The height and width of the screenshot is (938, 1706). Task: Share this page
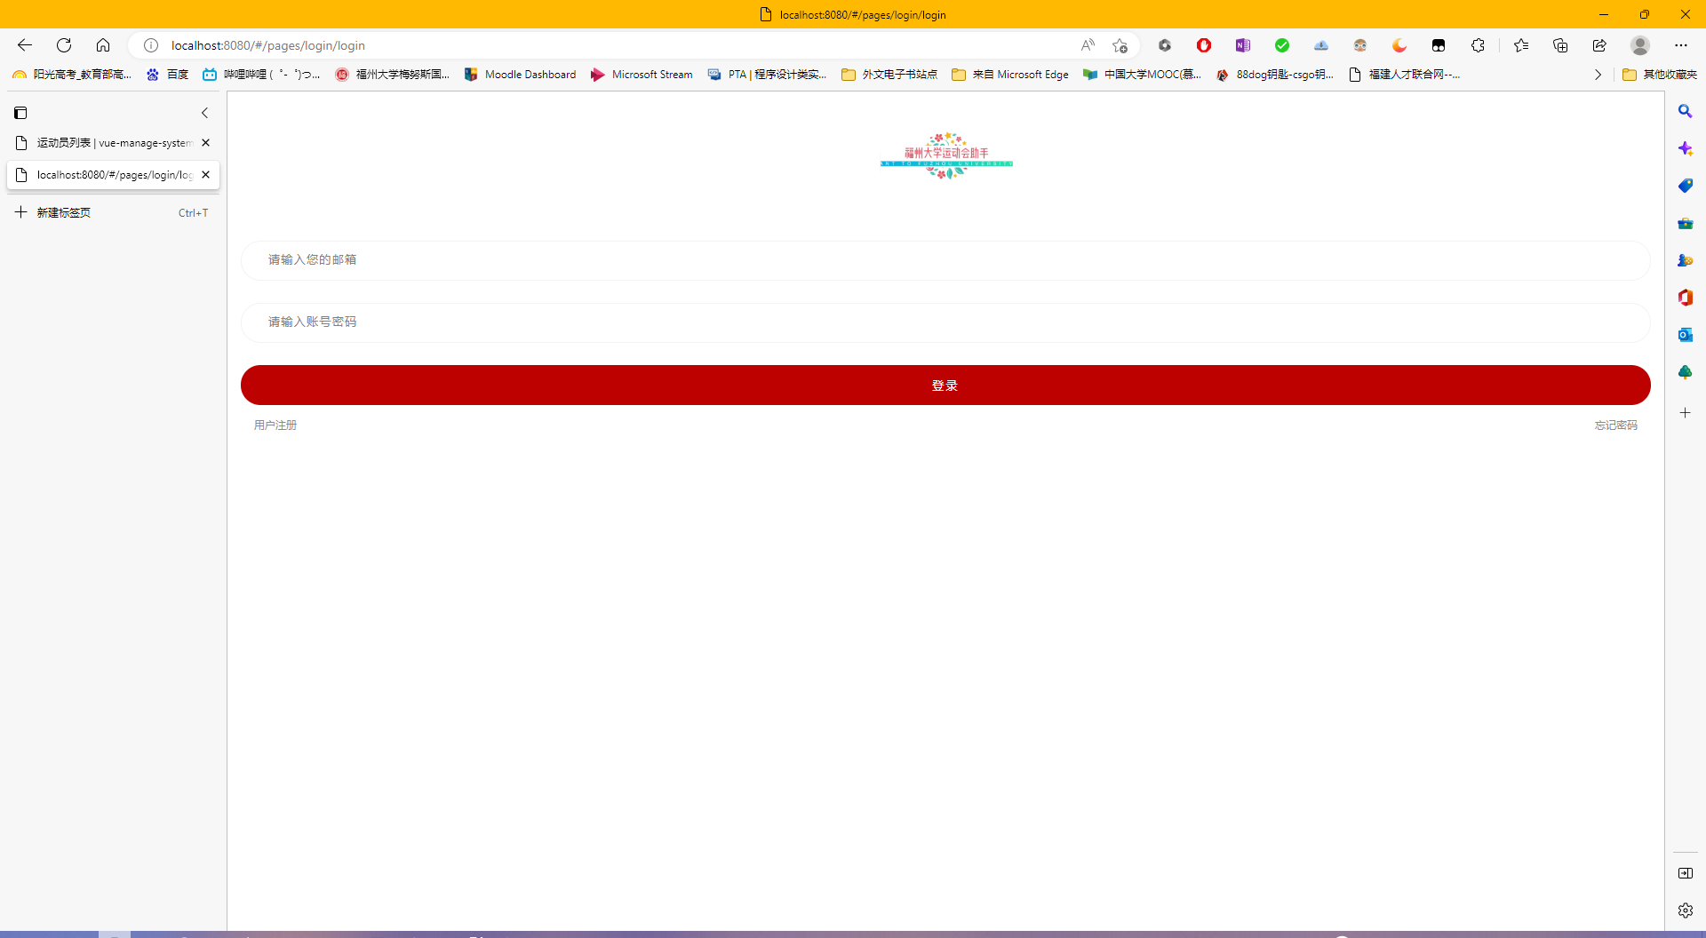pyautogui.click(x=1599, y=45)
